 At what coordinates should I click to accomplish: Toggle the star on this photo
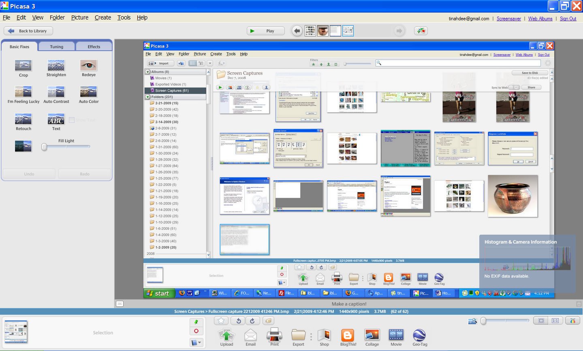pyautogui.click(x=221, y=321)
